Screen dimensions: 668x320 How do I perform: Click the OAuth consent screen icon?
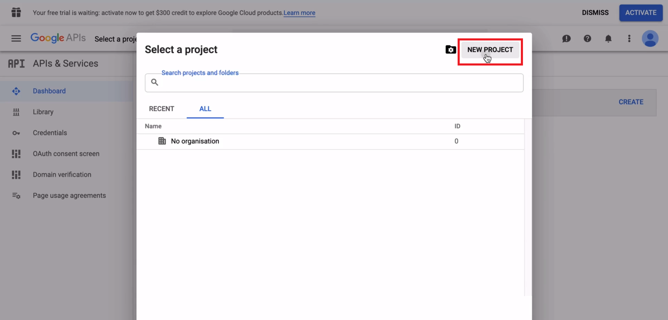(16, 154)
